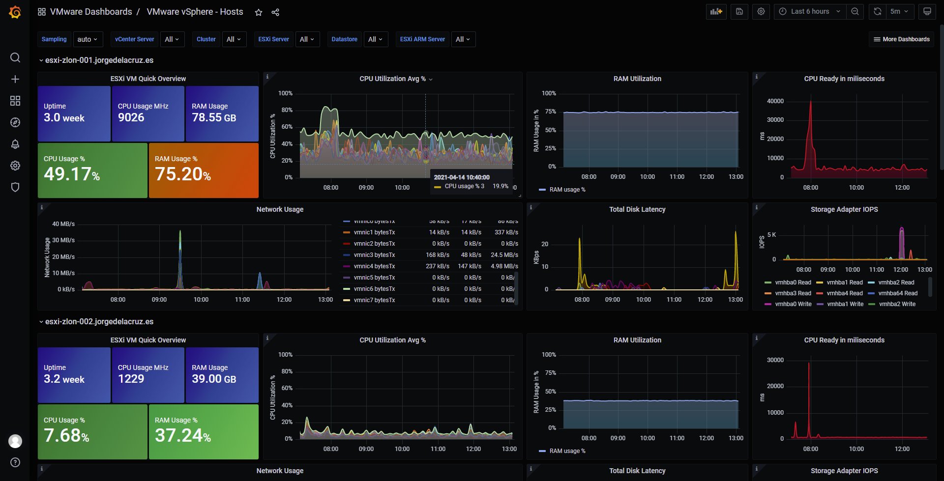The image size is (944, 481).
Task: Toggle the vmnic5 bytesTx legend series
Action: [374, 278]
